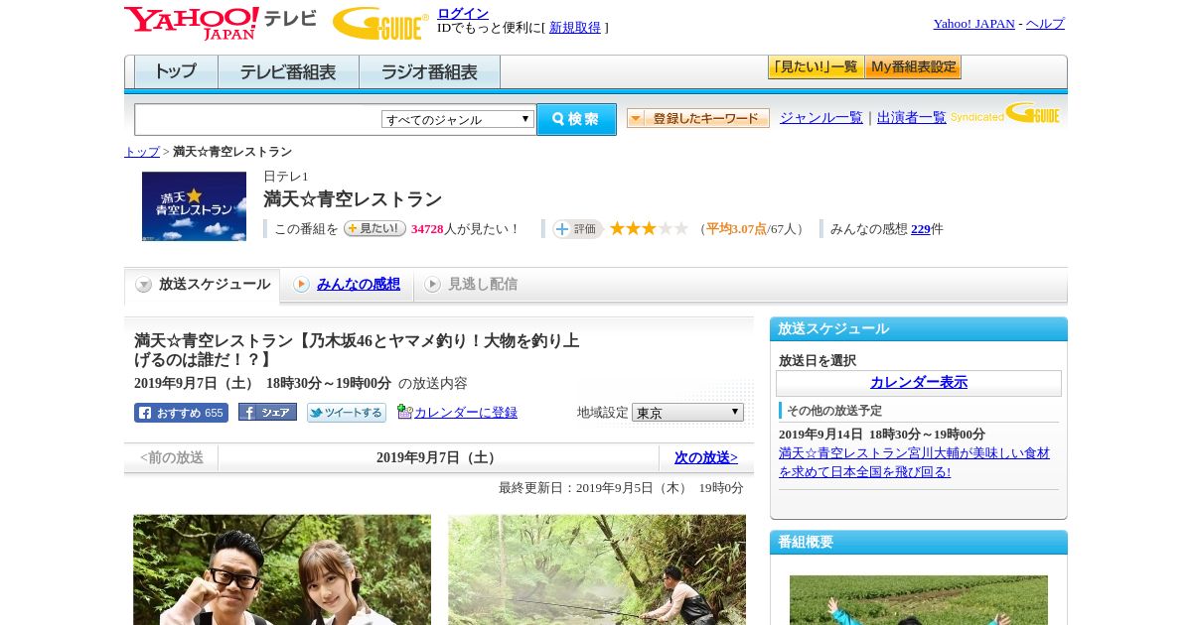Click the orange play icon beside みんなの感想
The width and height of the screenshot is (1192, 625).
301,285
